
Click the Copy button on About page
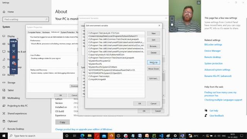point(63,122)
